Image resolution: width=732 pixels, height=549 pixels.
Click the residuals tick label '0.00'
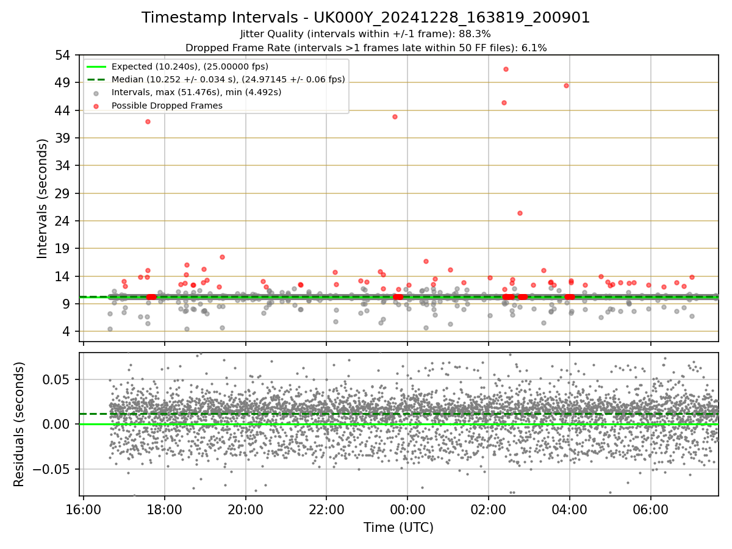pyautogui.click(x=57, y=424)
